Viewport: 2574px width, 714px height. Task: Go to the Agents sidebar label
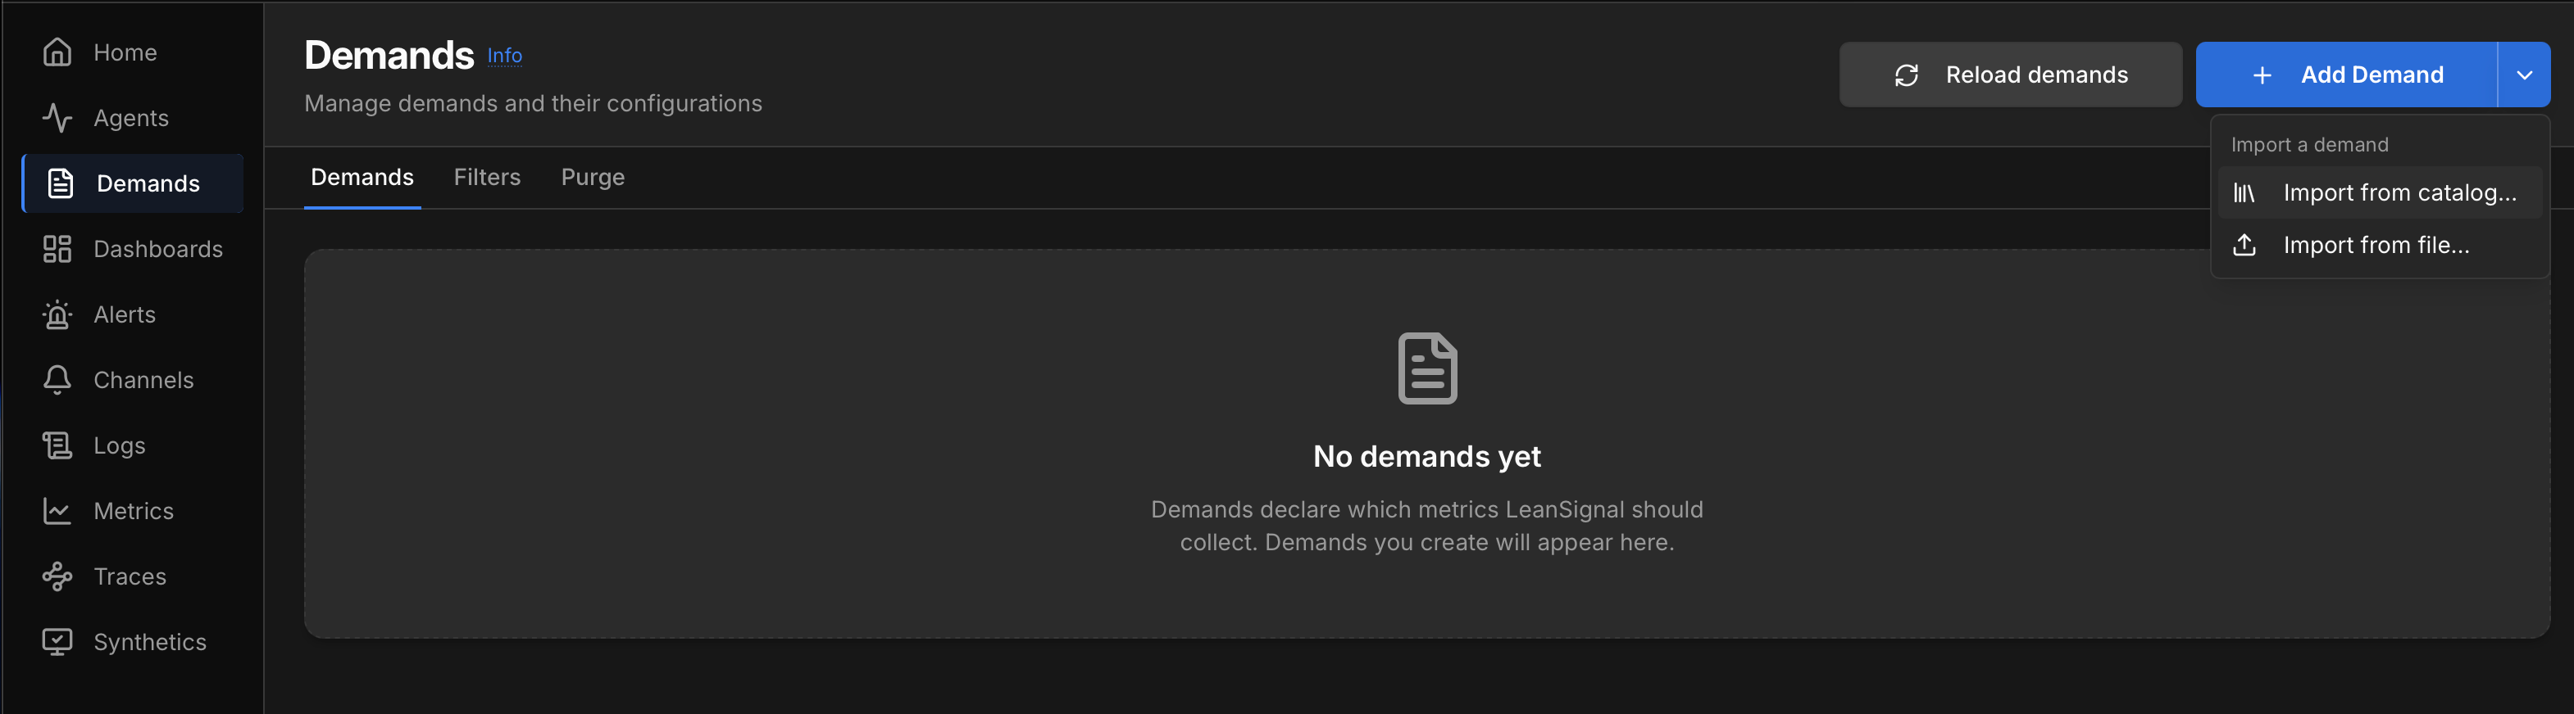131,118
